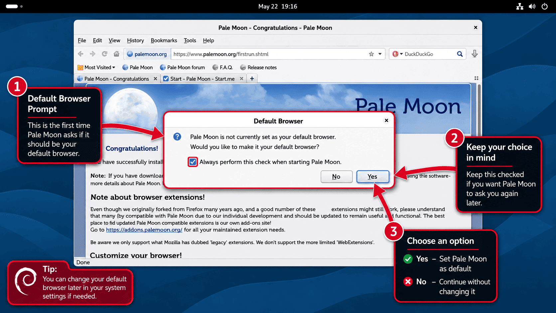
Task: Close the Pale Moon browser window
Action: 476,28
